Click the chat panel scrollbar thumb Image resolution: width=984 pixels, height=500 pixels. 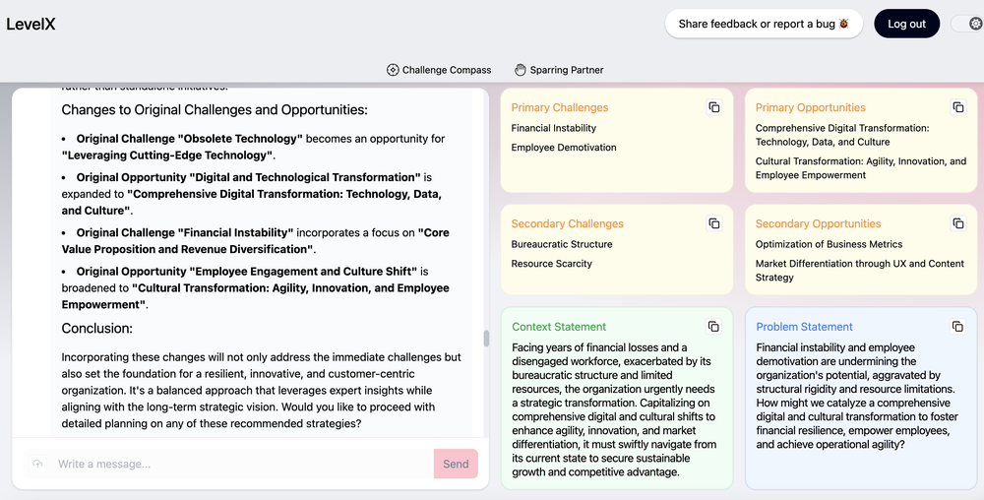coord(485,339)
